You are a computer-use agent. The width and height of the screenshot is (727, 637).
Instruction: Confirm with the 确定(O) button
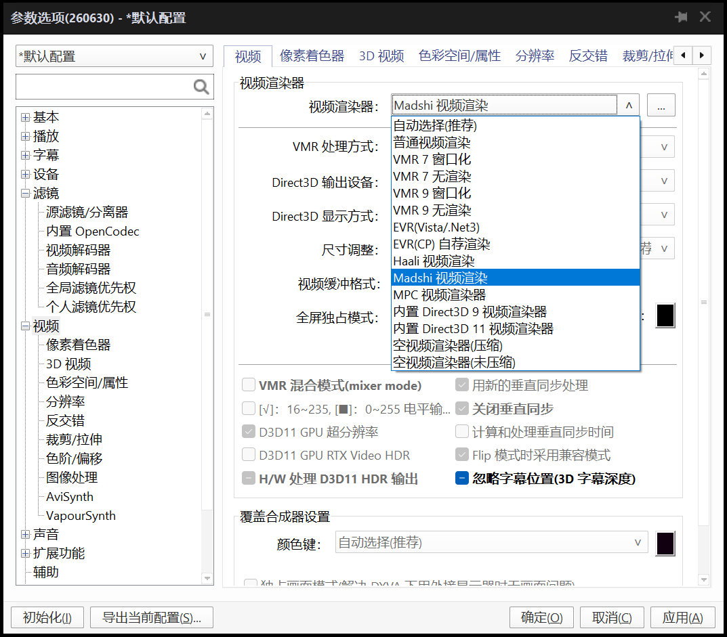pos(541,617)
